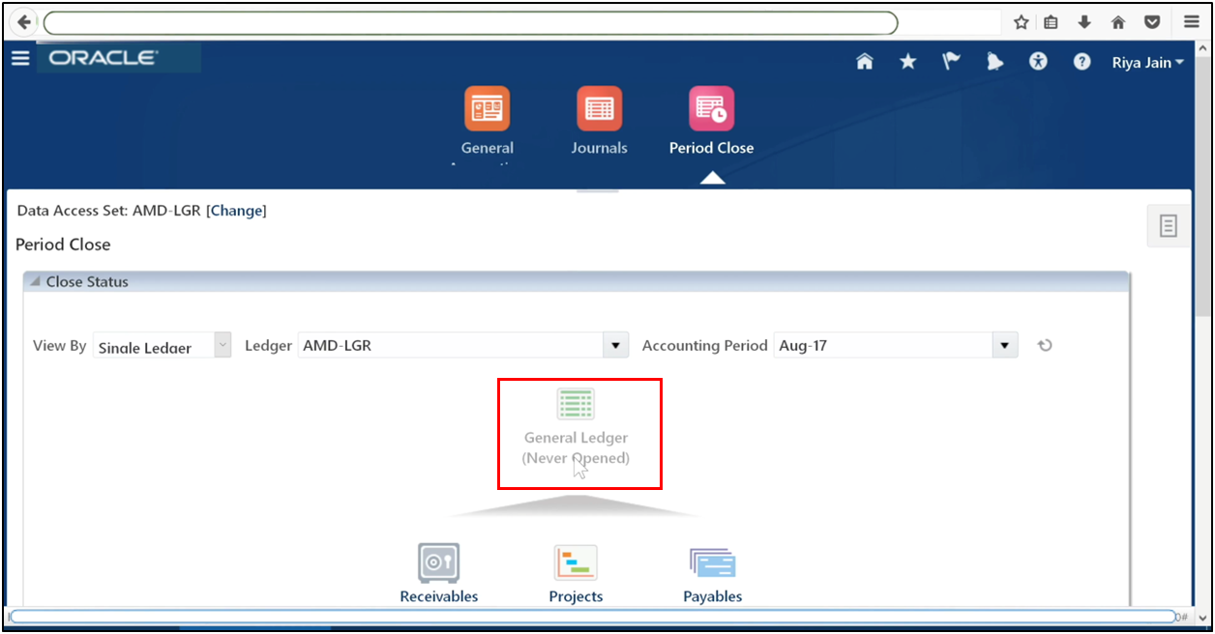Open the Riya Jain user menu
The width and height of the screenshot is (1215, 634).
click(x=1146, y=62)
